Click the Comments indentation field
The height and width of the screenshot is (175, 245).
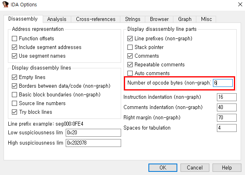[x=227, y=107]
